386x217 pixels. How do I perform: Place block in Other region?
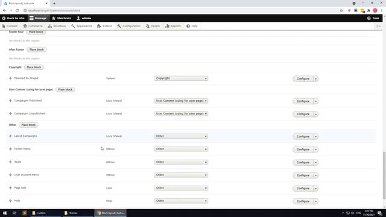[28, 125]
